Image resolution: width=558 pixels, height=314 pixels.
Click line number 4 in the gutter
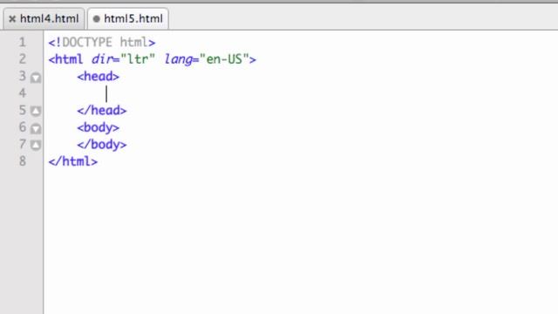point(23,93)
